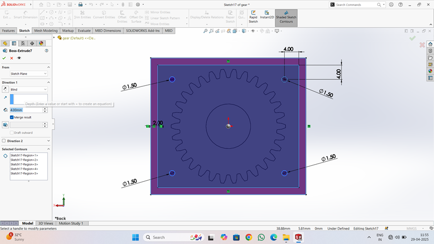Open the DimXpertManager crosshair tab icon
Viewport: 434px width, 244px height.
32,43
